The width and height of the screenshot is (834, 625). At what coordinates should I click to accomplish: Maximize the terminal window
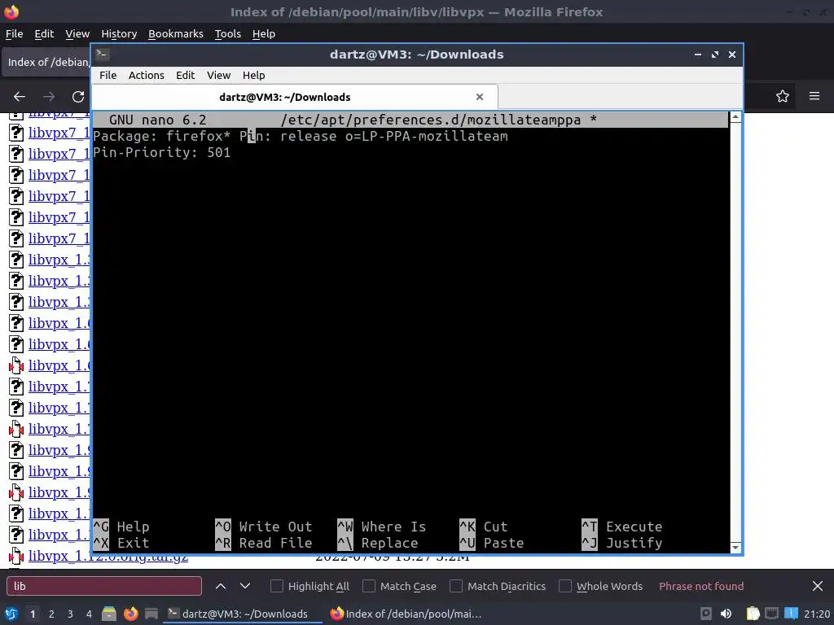click(715, 55)
